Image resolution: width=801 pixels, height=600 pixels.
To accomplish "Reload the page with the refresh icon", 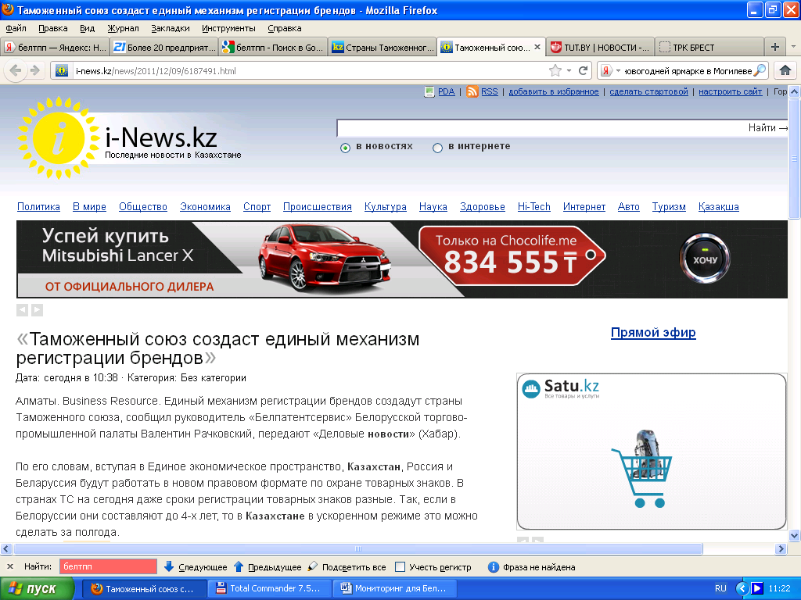I will pos(583,70).
